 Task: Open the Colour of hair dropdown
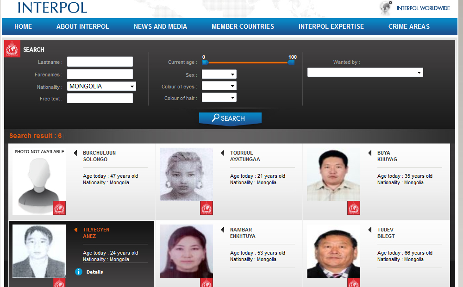219,98
